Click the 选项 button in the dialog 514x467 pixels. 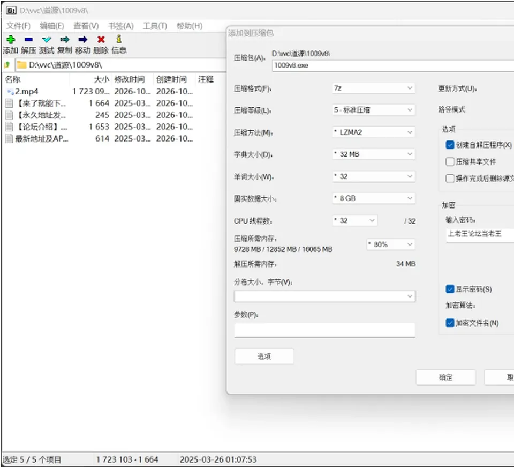[264, 357]
